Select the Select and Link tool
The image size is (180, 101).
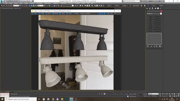6,6
